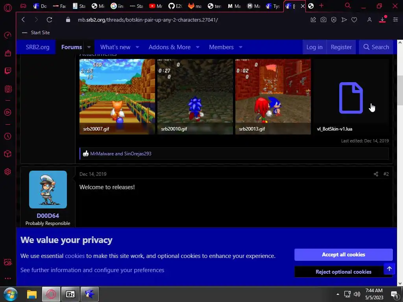Viewport: 403px width, 302px height.
Task: Open the Addons & More nav item
Action: coord(169,47)
